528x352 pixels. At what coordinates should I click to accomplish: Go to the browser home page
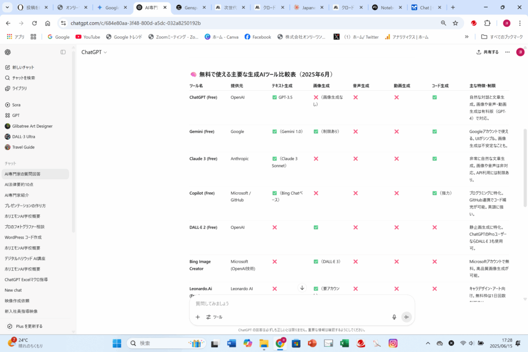[47, 23]
